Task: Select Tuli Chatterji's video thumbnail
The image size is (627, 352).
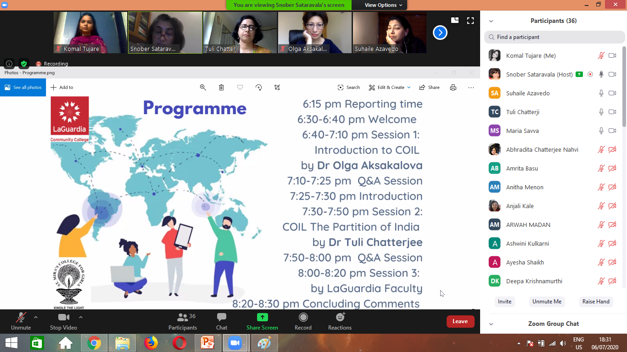Action: pyautogui.click(x=240, y=33)
